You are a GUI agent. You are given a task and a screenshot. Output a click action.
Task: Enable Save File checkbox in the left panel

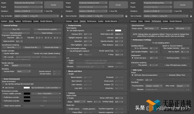pos(45,11)
